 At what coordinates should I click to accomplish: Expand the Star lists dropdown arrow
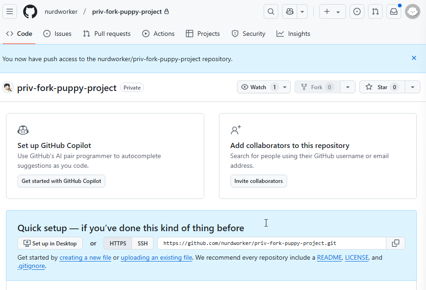[x=412, y=87]
